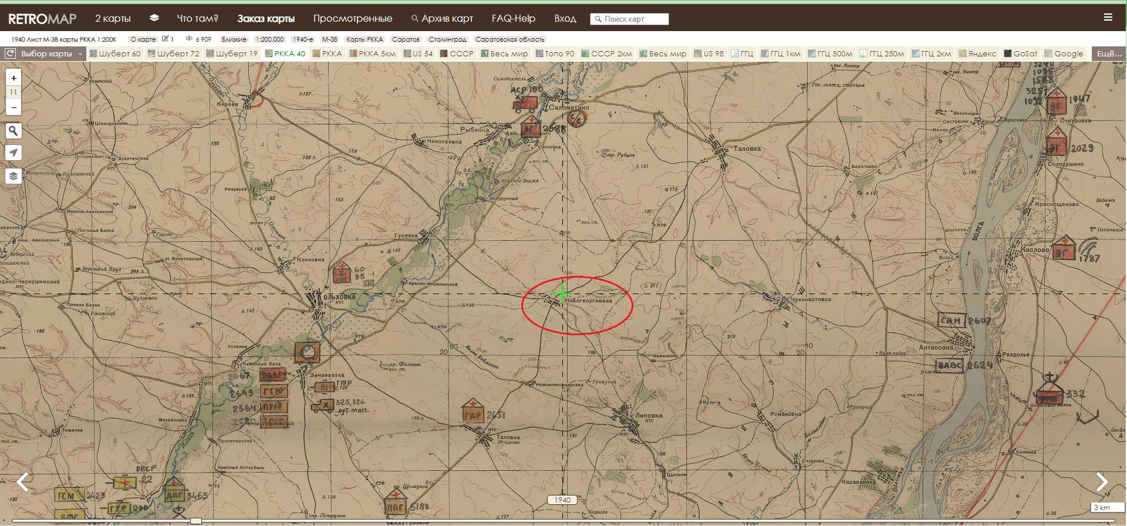Go to the previous map with left arrow
1127x526 pixels.
22,482
